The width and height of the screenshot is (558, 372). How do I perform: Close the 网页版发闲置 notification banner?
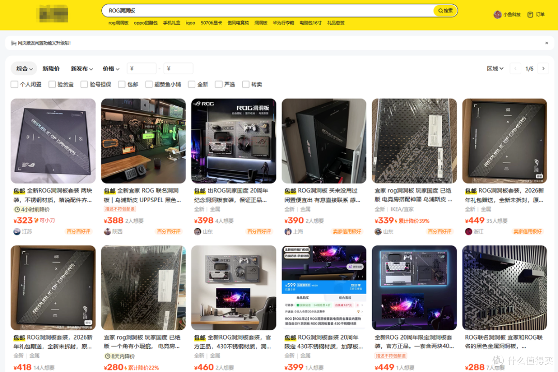(x=547, y=43)
